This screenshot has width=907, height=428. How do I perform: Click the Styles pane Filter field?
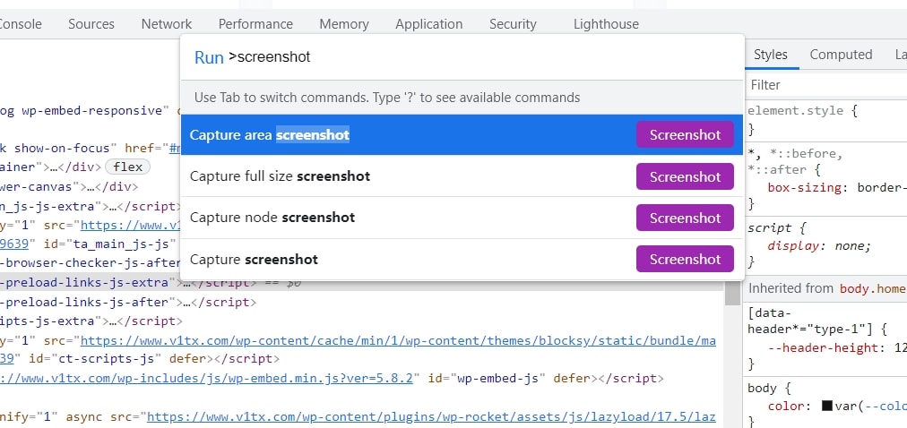click(825, 85)
